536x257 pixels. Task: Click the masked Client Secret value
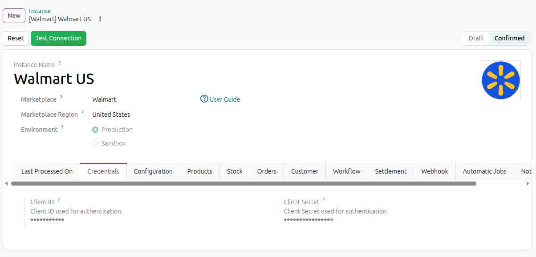click(309, 221)
